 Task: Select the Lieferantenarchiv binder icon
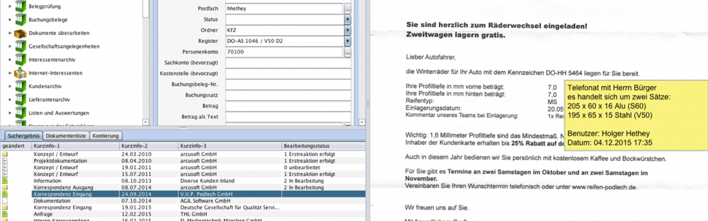pyautogui.click(x=21, y=99)
